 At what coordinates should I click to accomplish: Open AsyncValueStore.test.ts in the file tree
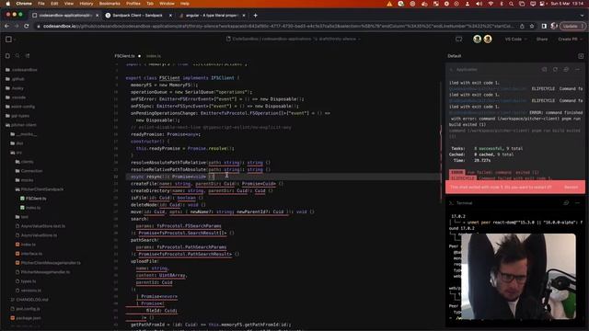pos(40,226)
